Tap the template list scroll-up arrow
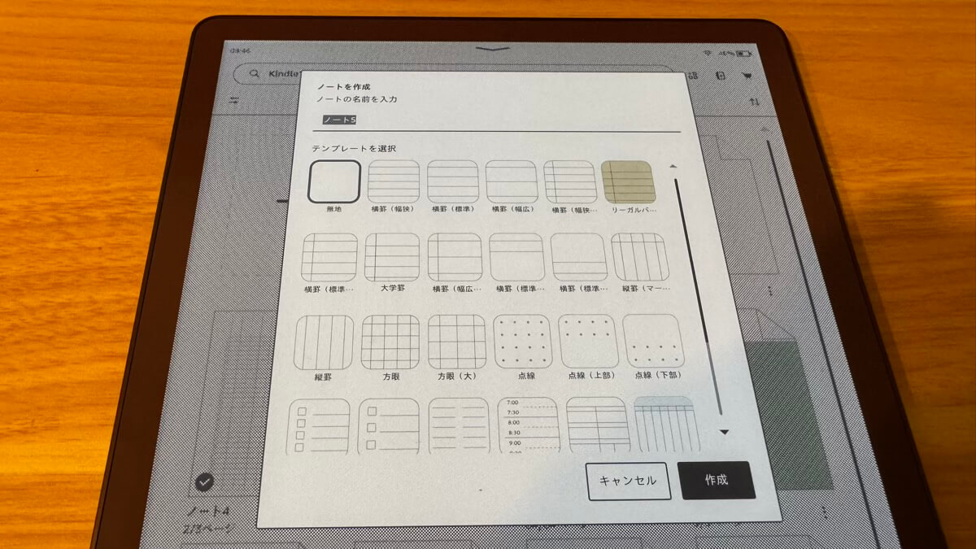976x549 pixels. 673,166
